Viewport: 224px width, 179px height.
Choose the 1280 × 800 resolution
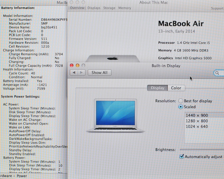204,121
